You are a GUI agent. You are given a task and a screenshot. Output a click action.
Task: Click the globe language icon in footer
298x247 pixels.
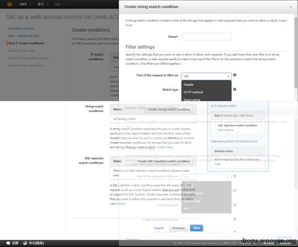[x=25, y=243]
